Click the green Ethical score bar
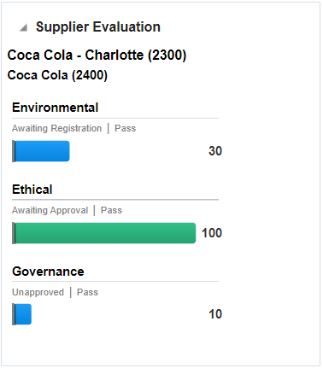The height and width of the screenshot is (368, 323). point(105,233)
